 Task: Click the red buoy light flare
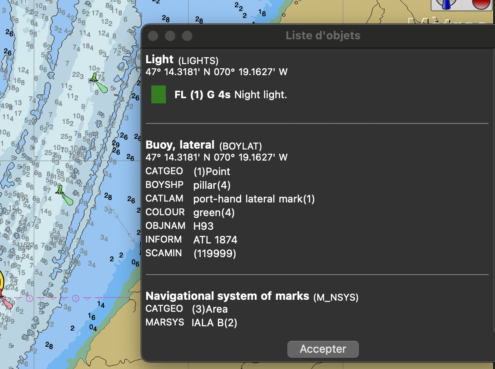point(6,302)
